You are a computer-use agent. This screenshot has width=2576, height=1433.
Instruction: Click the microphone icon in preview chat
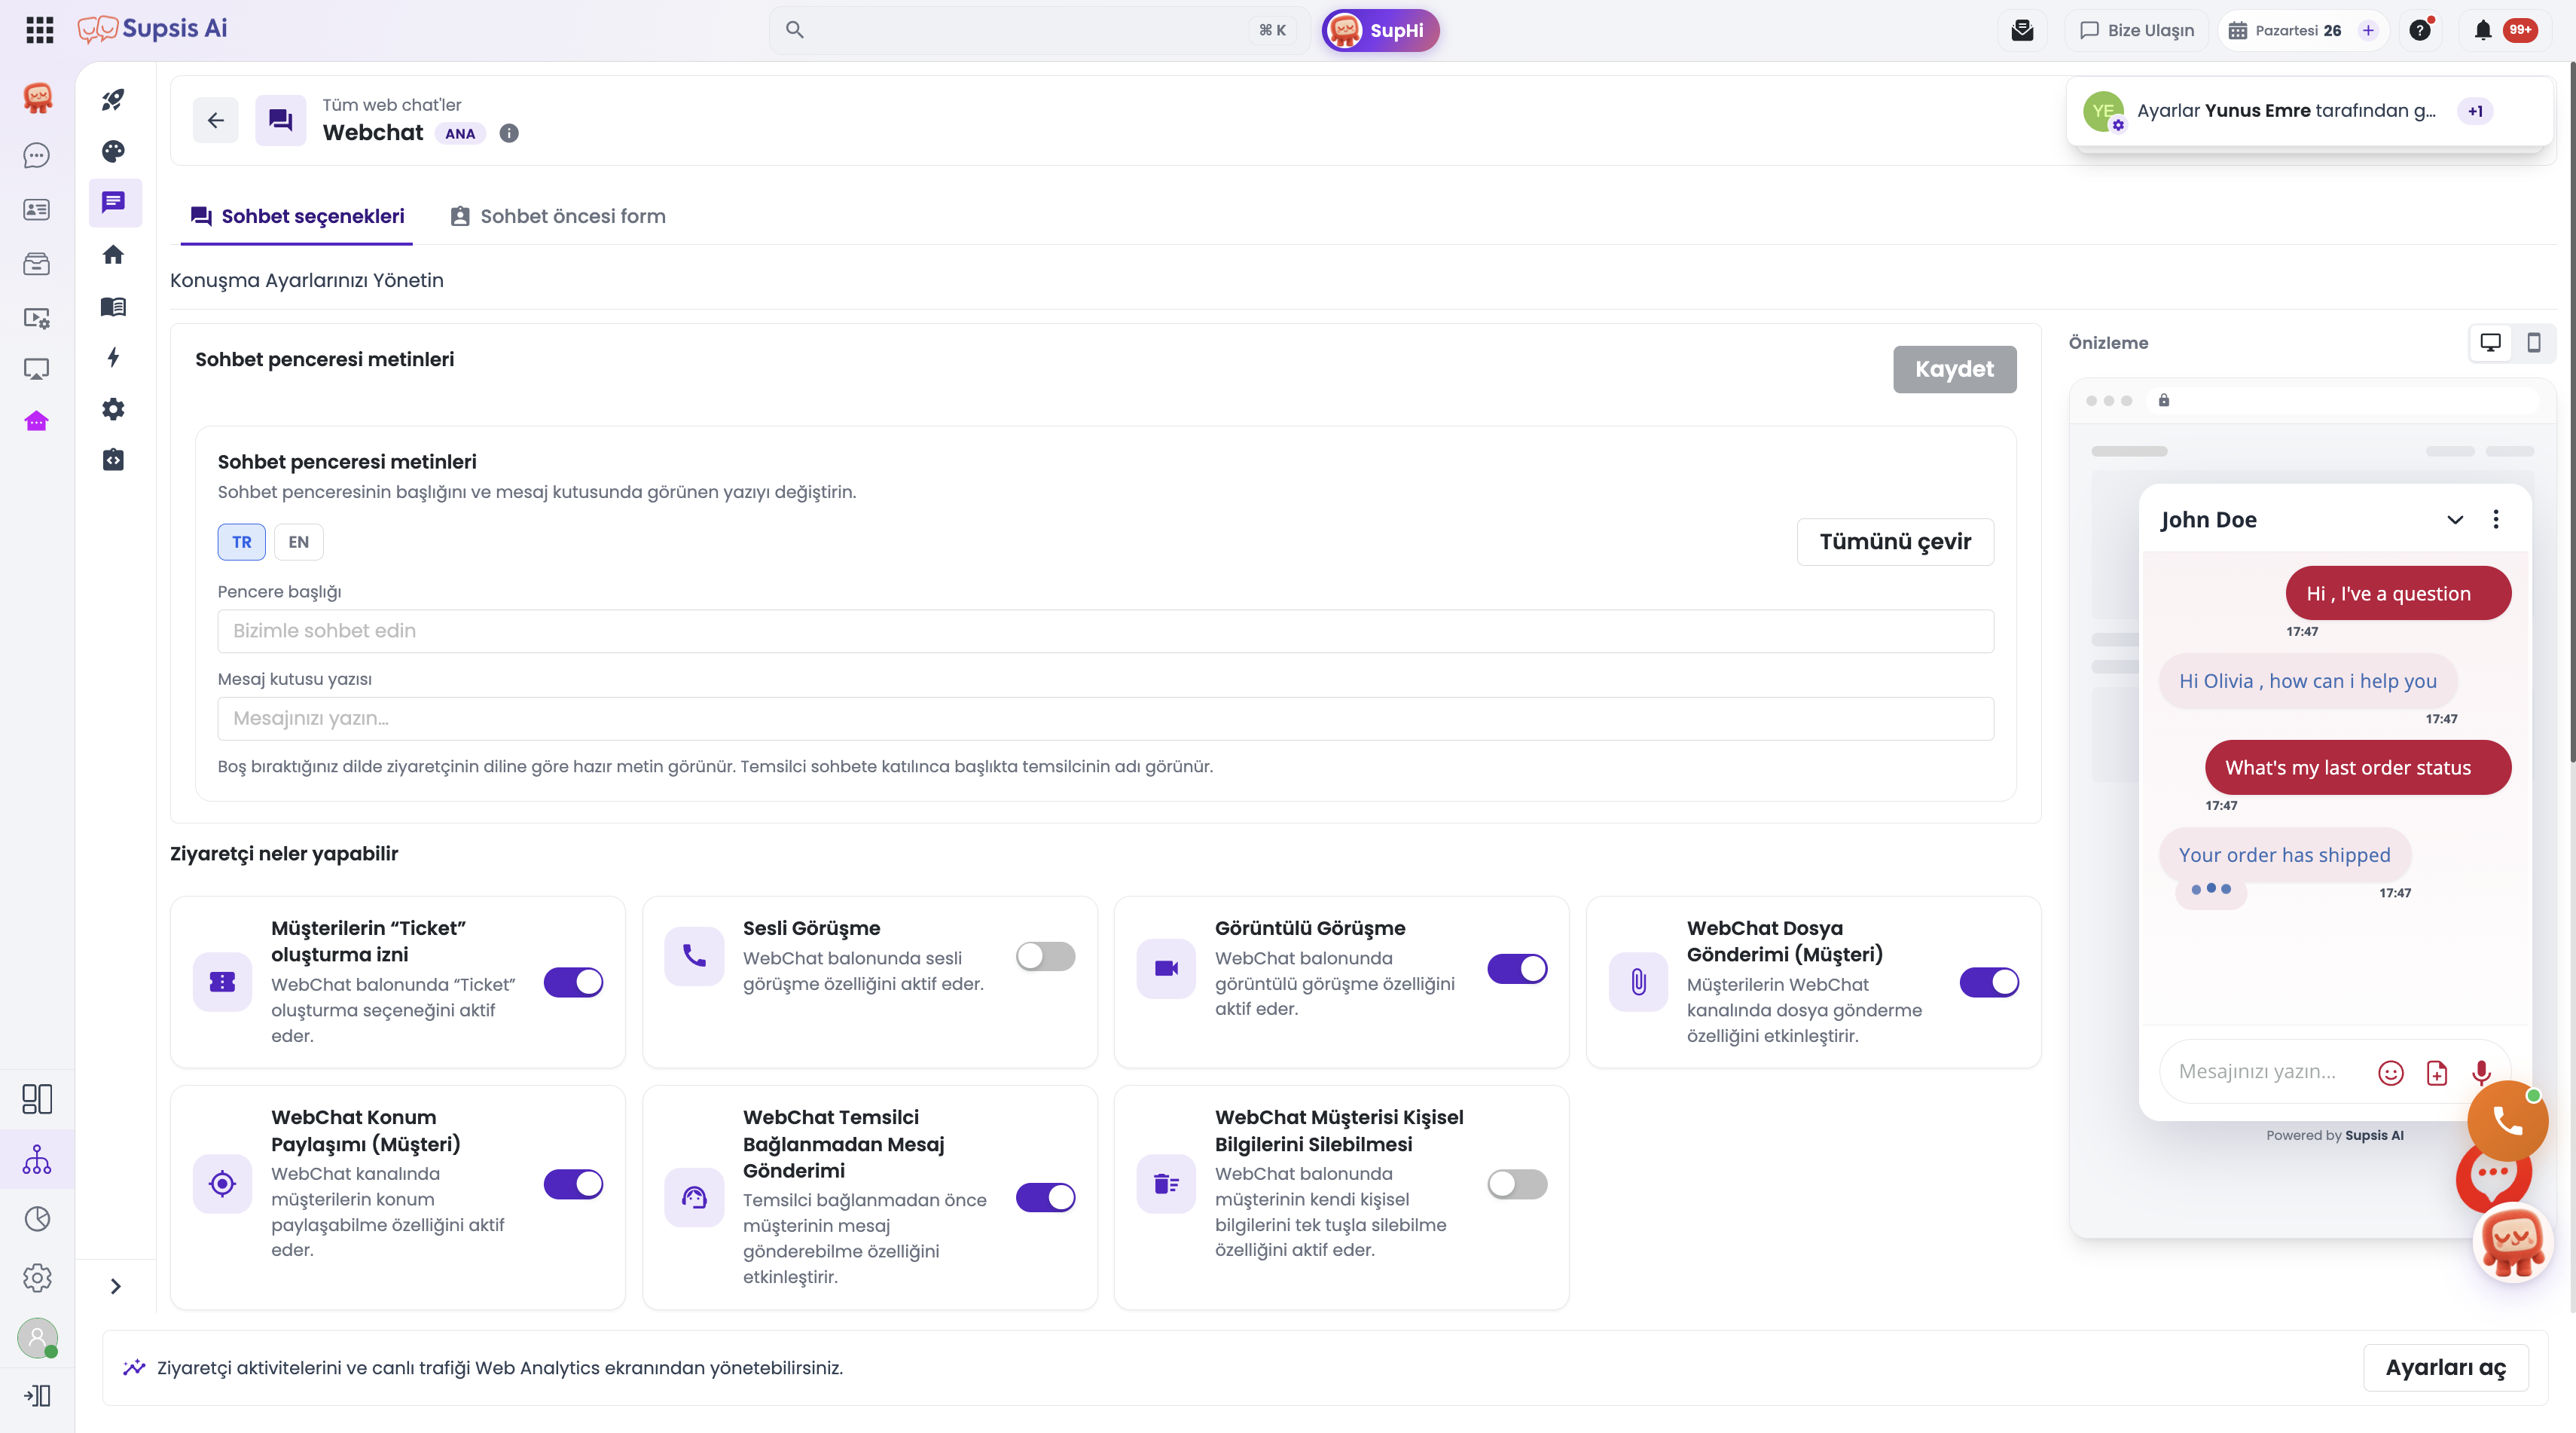pyautogui.click(x=2482, y=1073)
